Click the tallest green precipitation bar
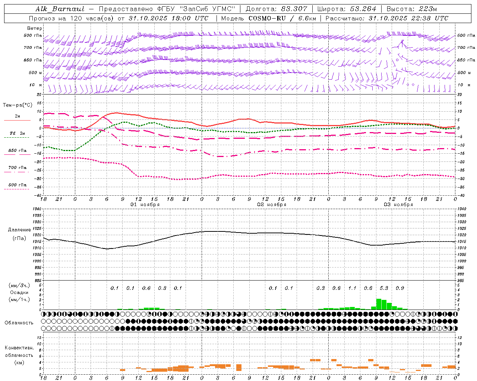 click(x=379, y=304)
